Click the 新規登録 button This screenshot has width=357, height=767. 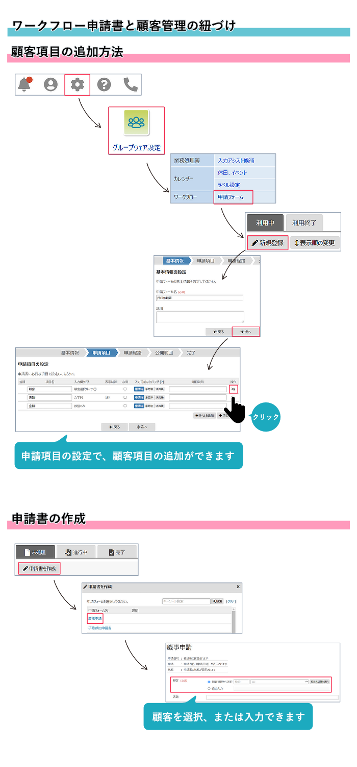click(x=268, y=243)
